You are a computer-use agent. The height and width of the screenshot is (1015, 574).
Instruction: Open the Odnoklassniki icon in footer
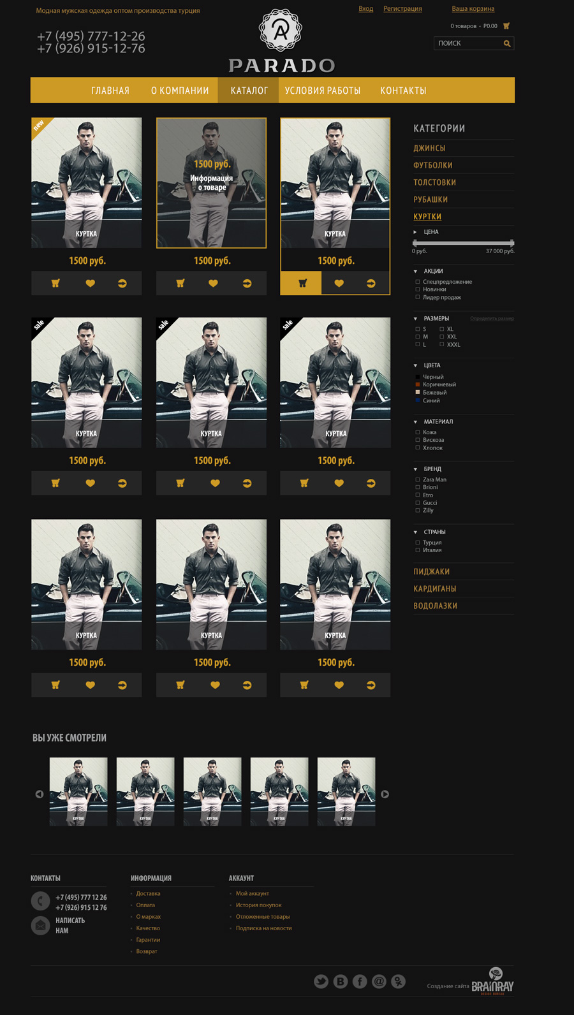click(399, 981)
